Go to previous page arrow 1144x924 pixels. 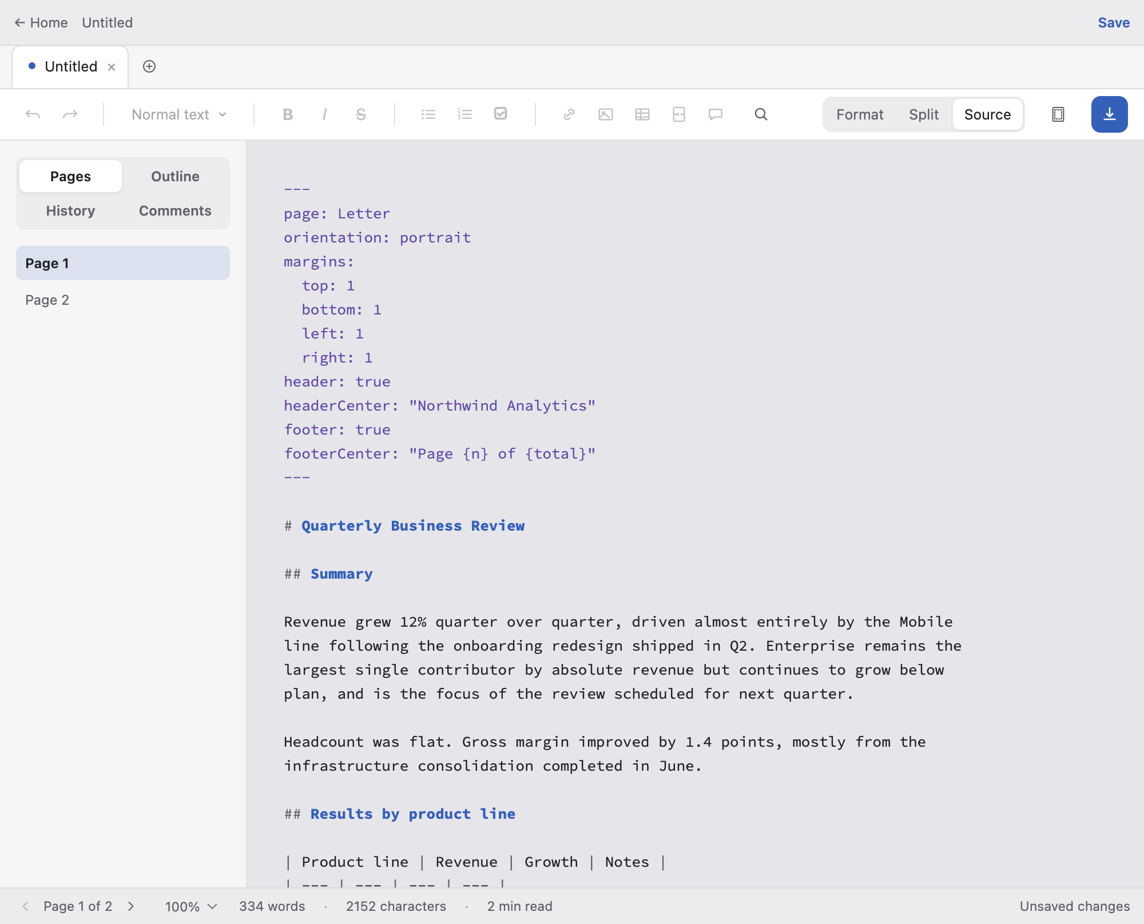(x=25, y=906)
